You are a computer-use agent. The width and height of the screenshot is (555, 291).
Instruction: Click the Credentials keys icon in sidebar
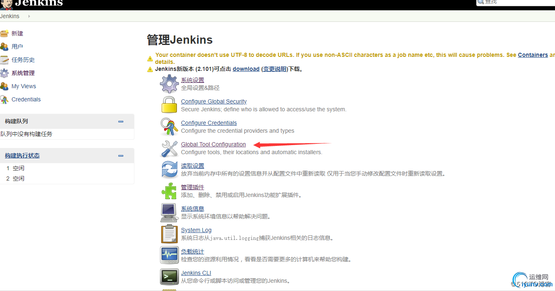pos(4,99)
